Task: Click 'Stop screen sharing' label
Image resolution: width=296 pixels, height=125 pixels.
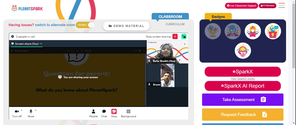Action: [158, 37]
